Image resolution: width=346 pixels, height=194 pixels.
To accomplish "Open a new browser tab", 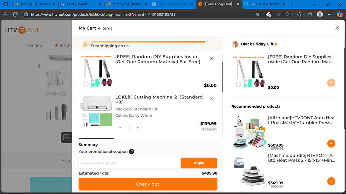I will [293, 4].
